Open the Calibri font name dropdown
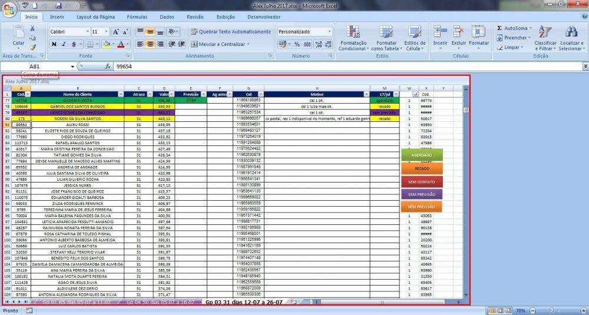This screenshot has height=315, width=589. click(x=88, y=32)
